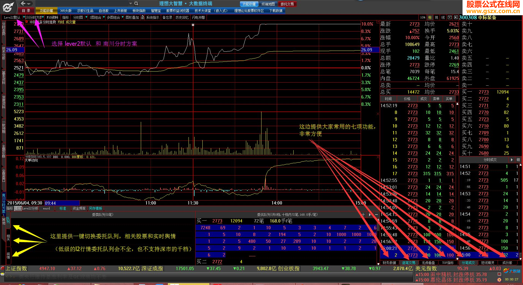
Task: Click the 资金频率 template button
Action: point(79,208)
